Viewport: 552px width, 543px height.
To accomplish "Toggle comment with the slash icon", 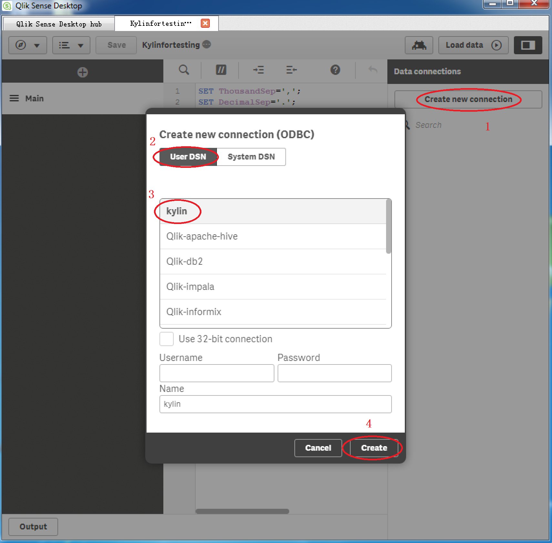I will [221, 70].
